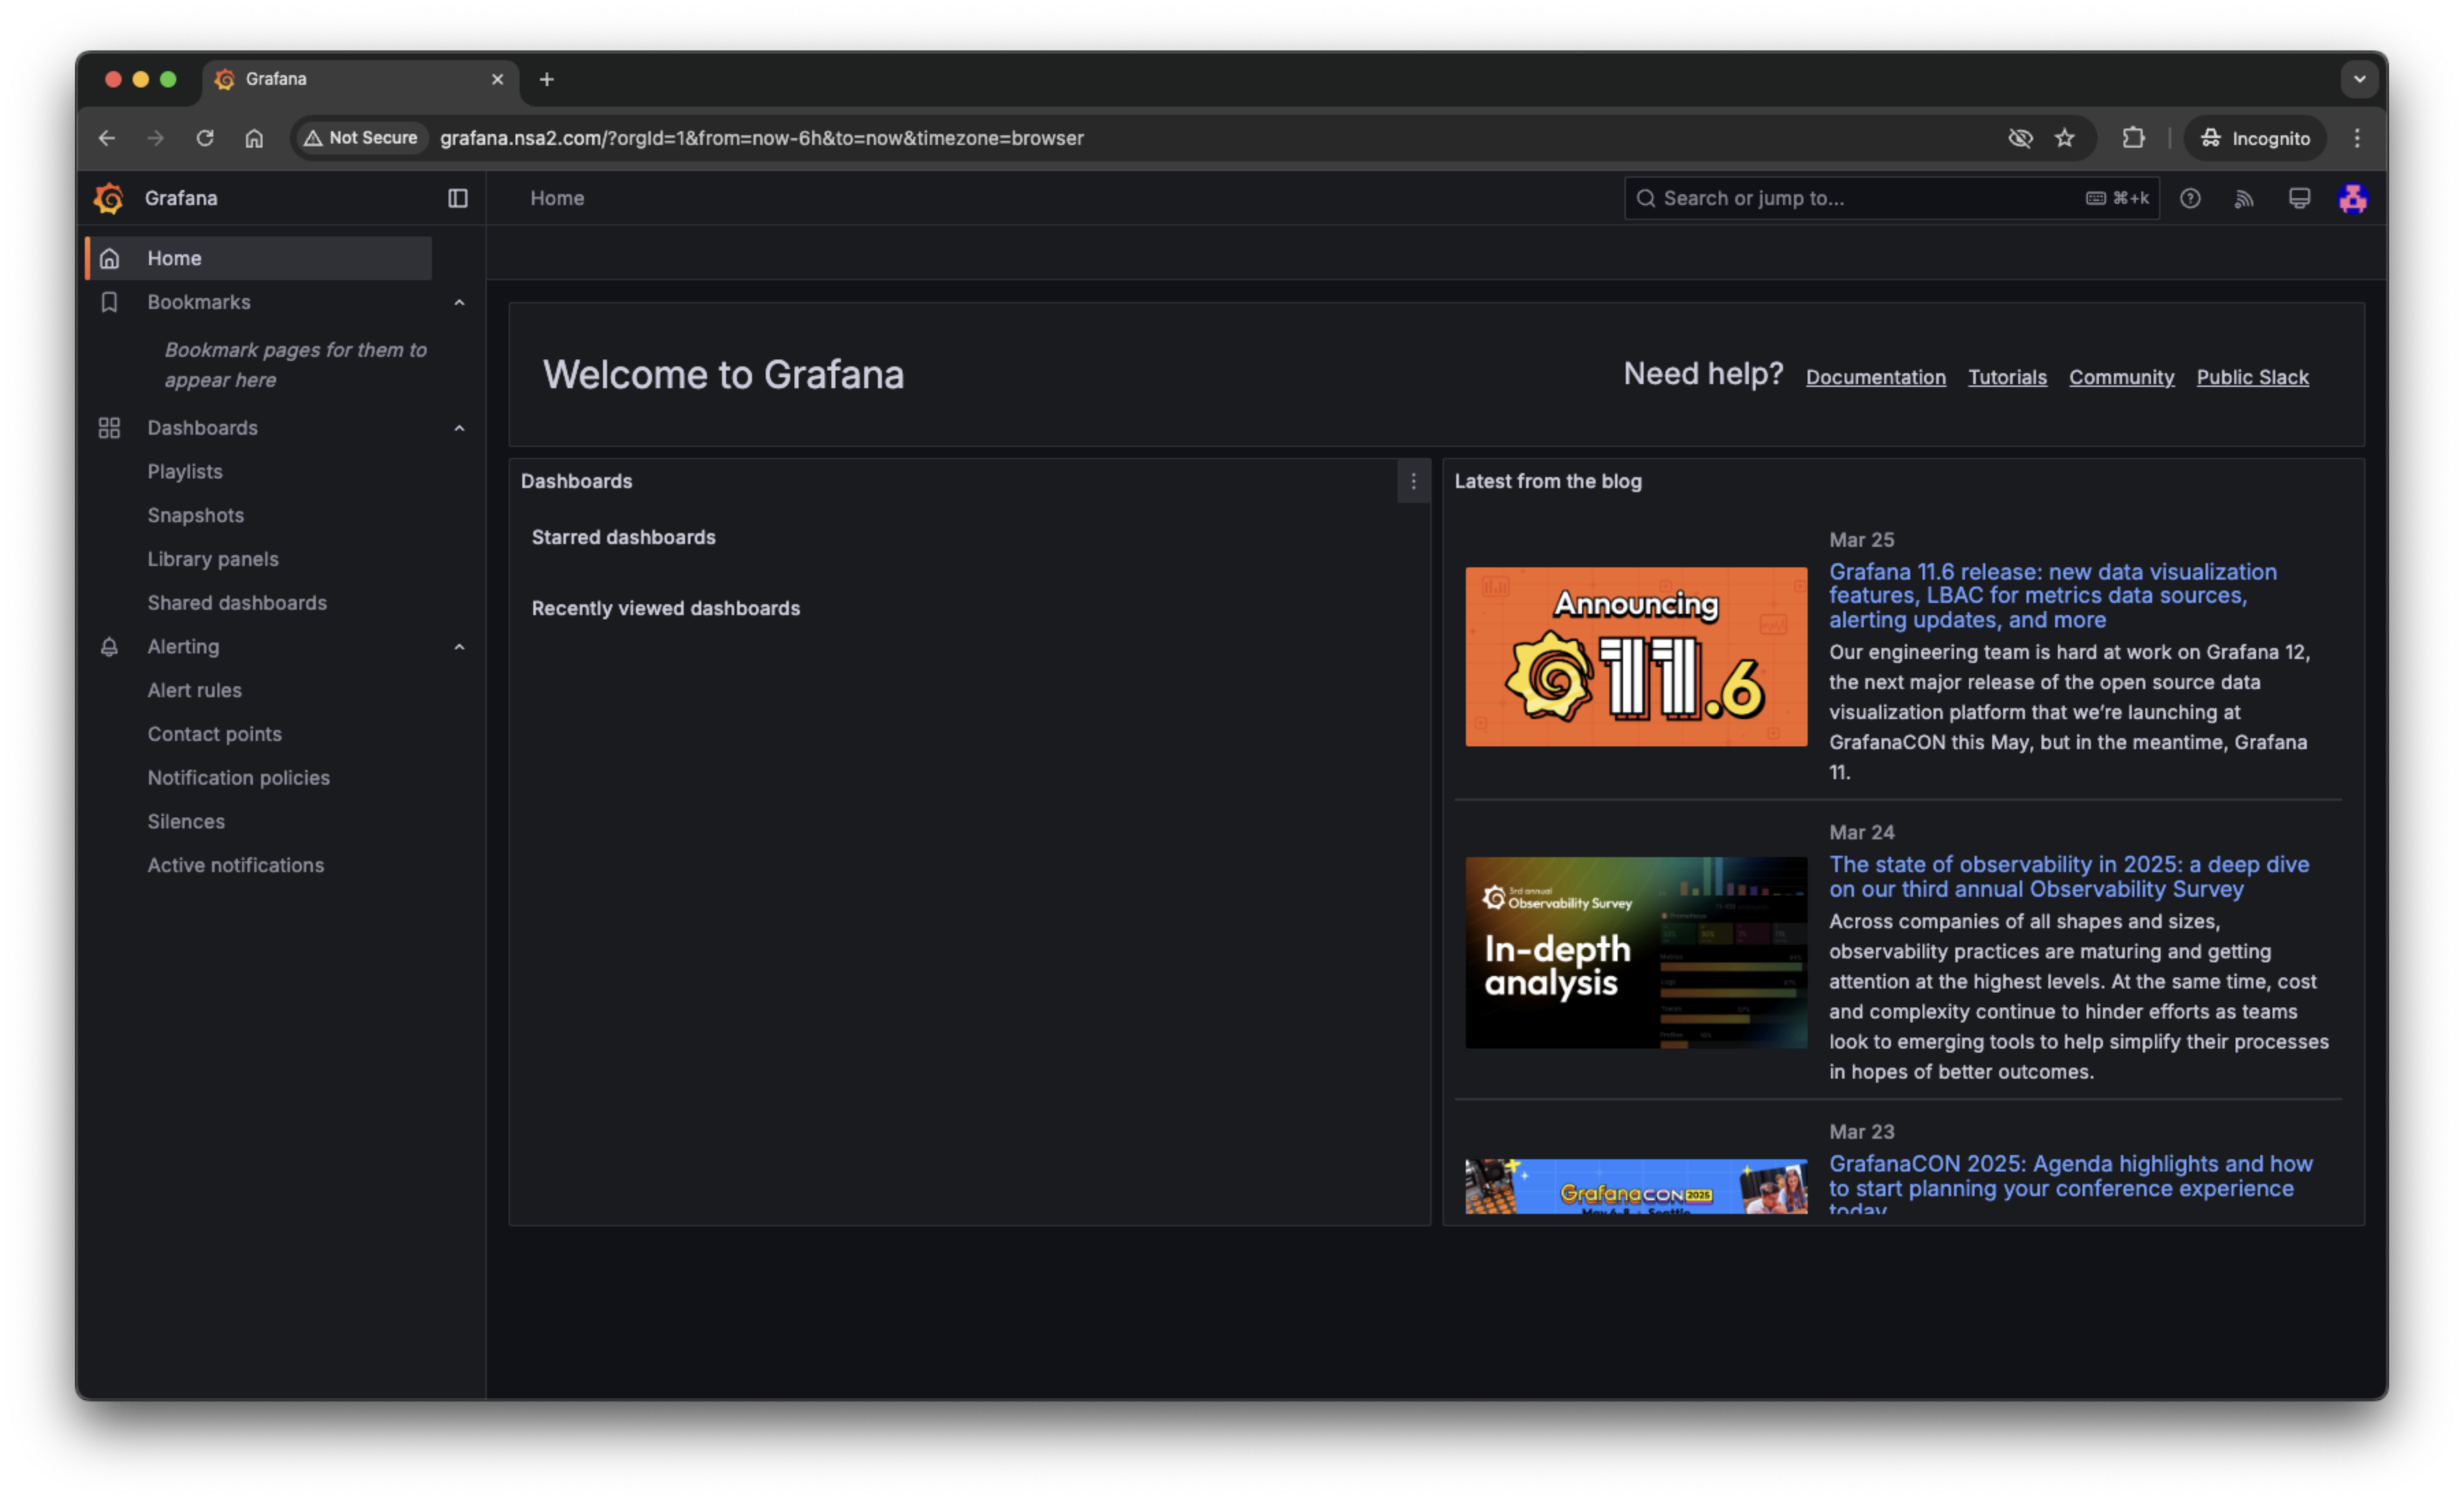2464x1501 pixels.
Task: Click the crossed-out eye icon in address bar
Action: coord(2020,138)
